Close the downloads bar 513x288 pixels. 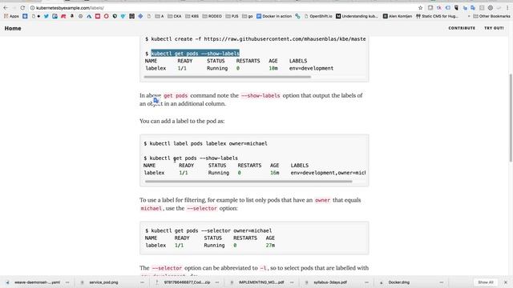click(506, 282)
